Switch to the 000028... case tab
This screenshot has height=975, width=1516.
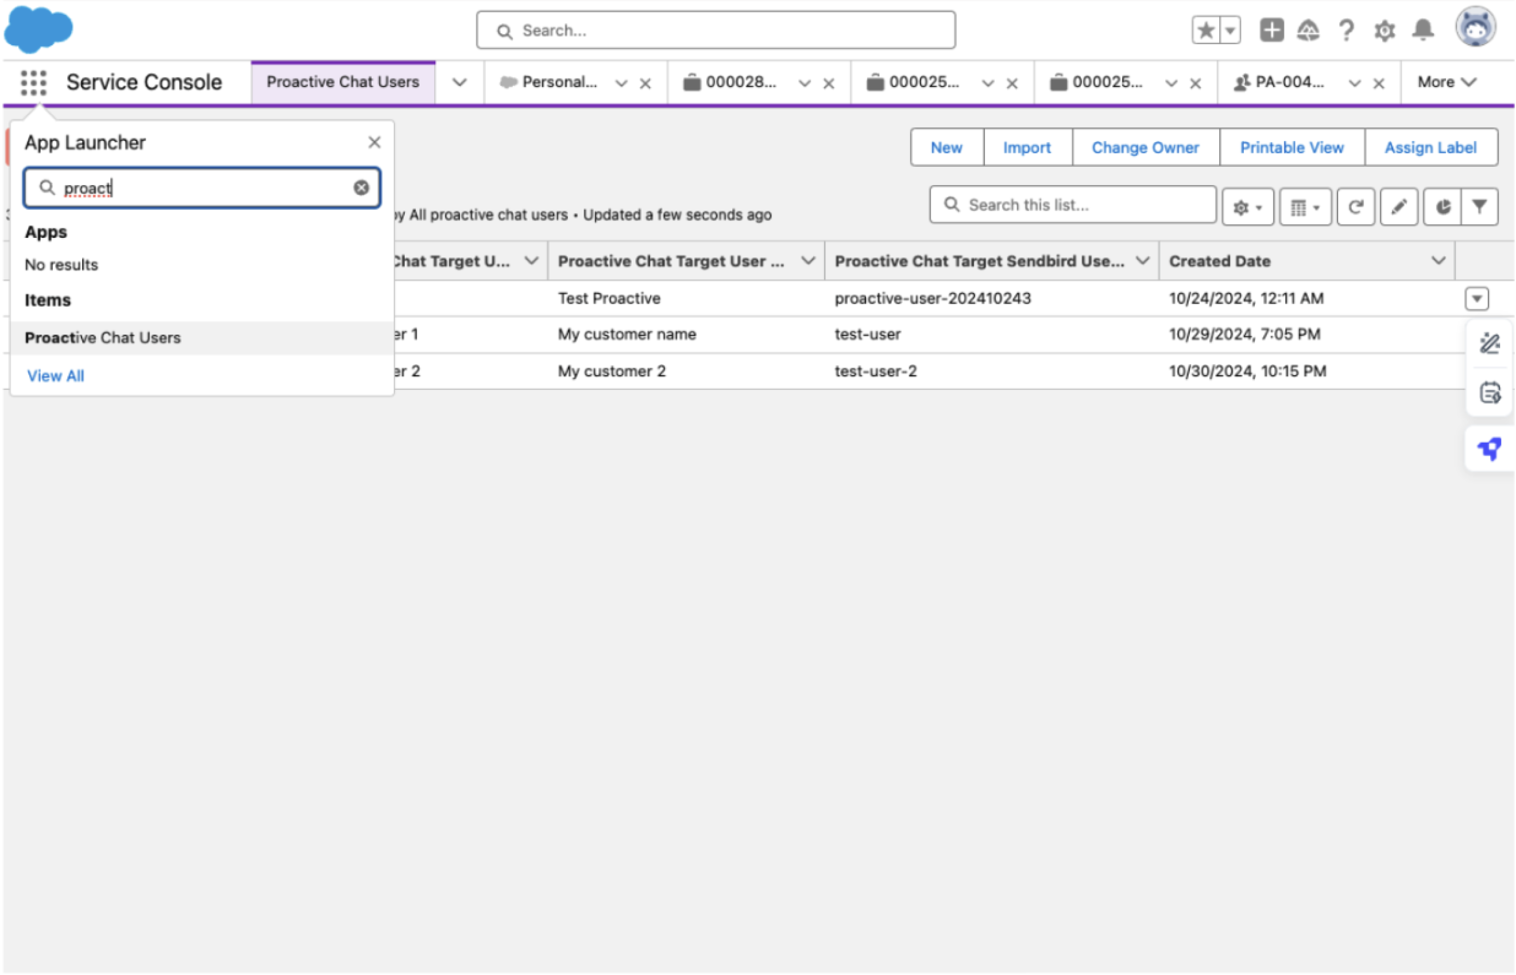730,82
